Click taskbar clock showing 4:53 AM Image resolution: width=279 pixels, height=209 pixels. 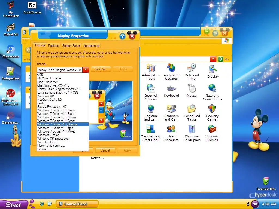(x=269, y=204)
